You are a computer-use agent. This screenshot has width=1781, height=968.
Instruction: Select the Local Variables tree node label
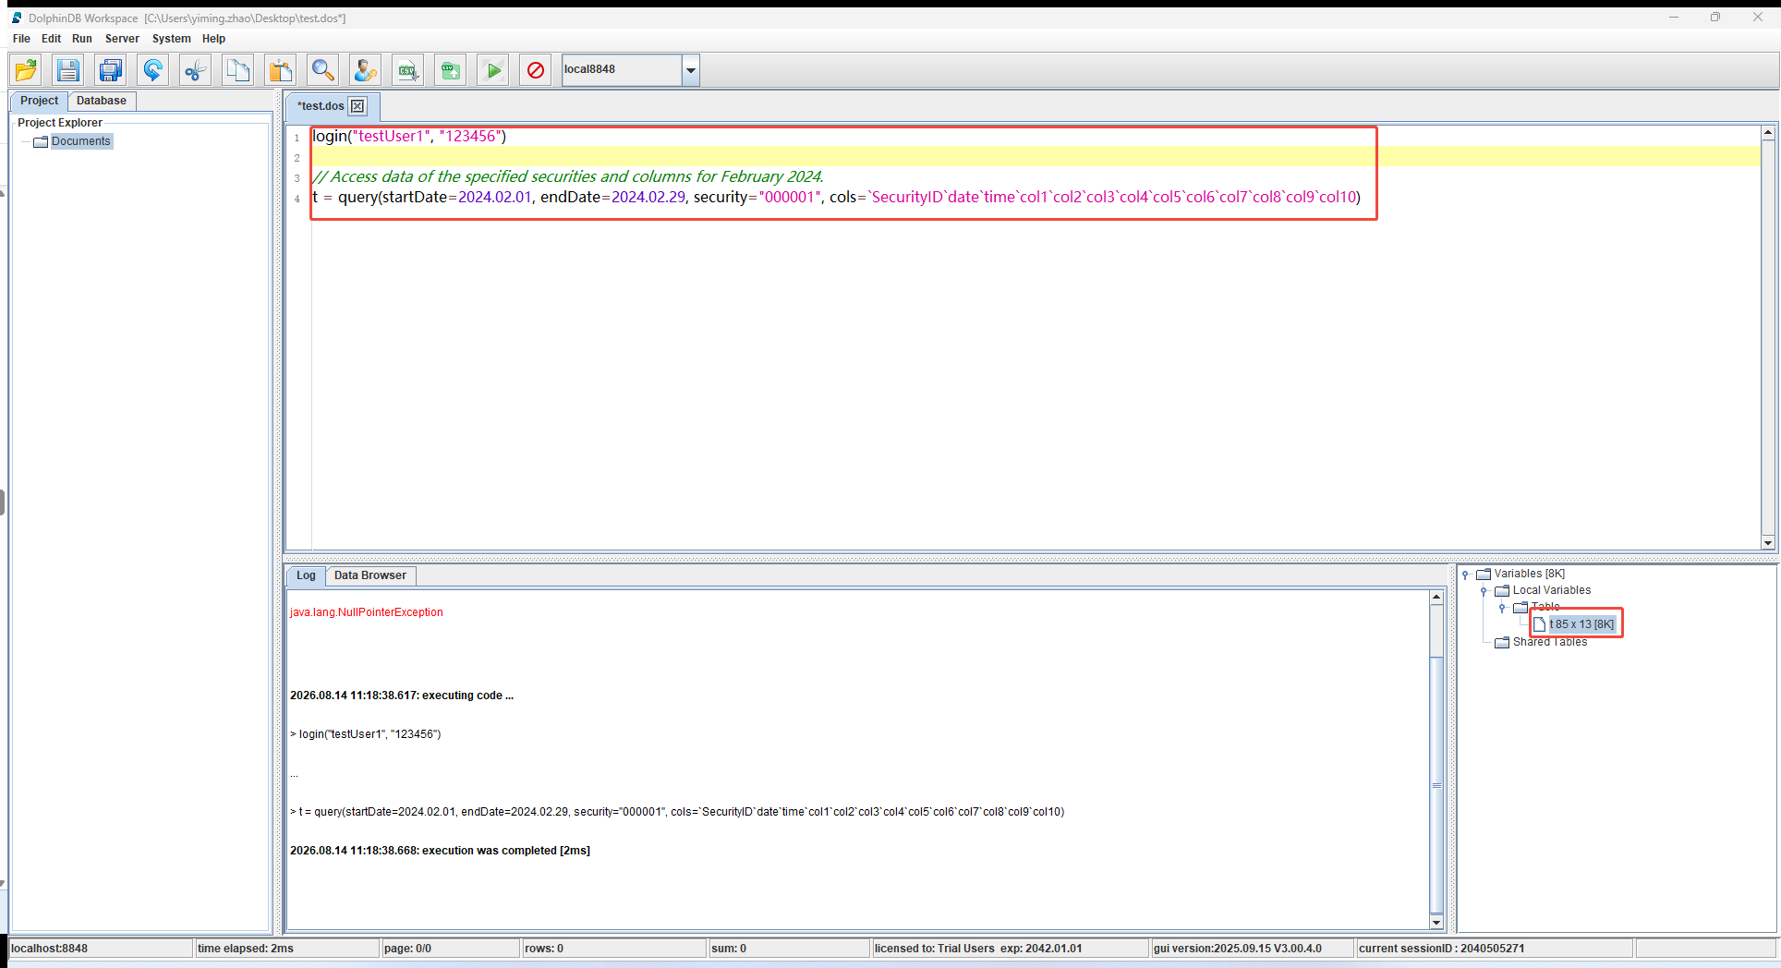pos(1552,590)
